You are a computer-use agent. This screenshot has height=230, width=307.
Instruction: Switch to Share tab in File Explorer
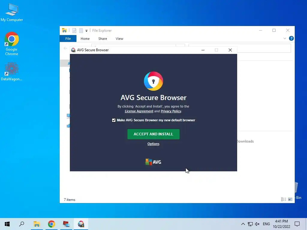pyautogui.click(x=103, y=39)
